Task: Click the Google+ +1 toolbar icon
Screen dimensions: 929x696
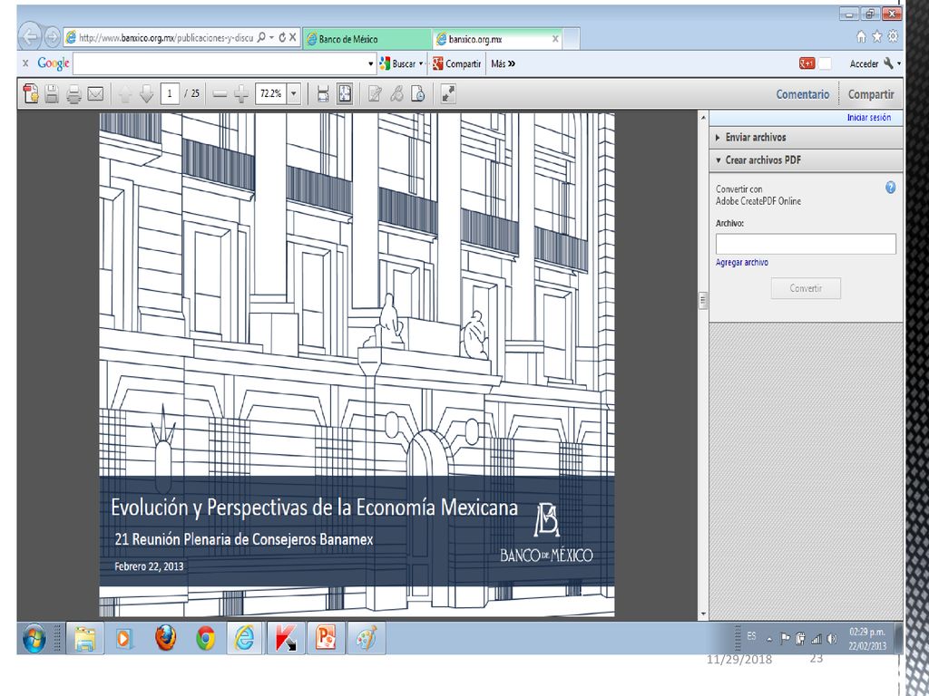Action: pyautogui.click(x=807, y=63)
